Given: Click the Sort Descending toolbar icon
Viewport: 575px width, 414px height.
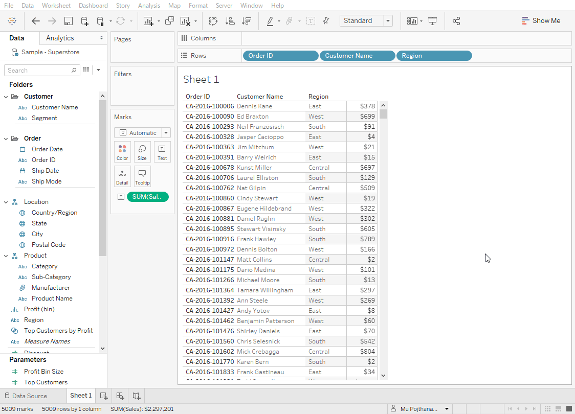Looking at the screenshot, I should [x=247, y=21].
